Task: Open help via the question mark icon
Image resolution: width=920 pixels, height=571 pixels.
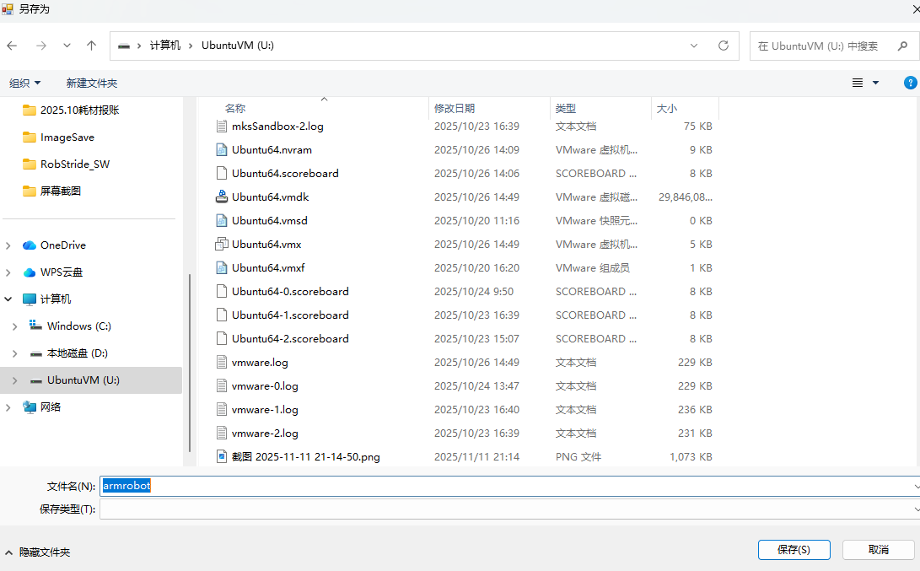Action: coord(910,83)
